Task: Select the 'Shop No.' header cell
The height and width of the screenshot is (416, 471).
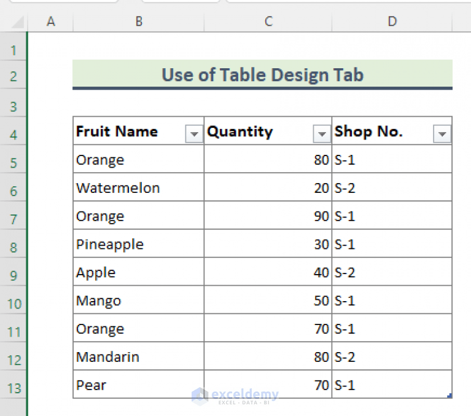Action: (x=392, y=131)
